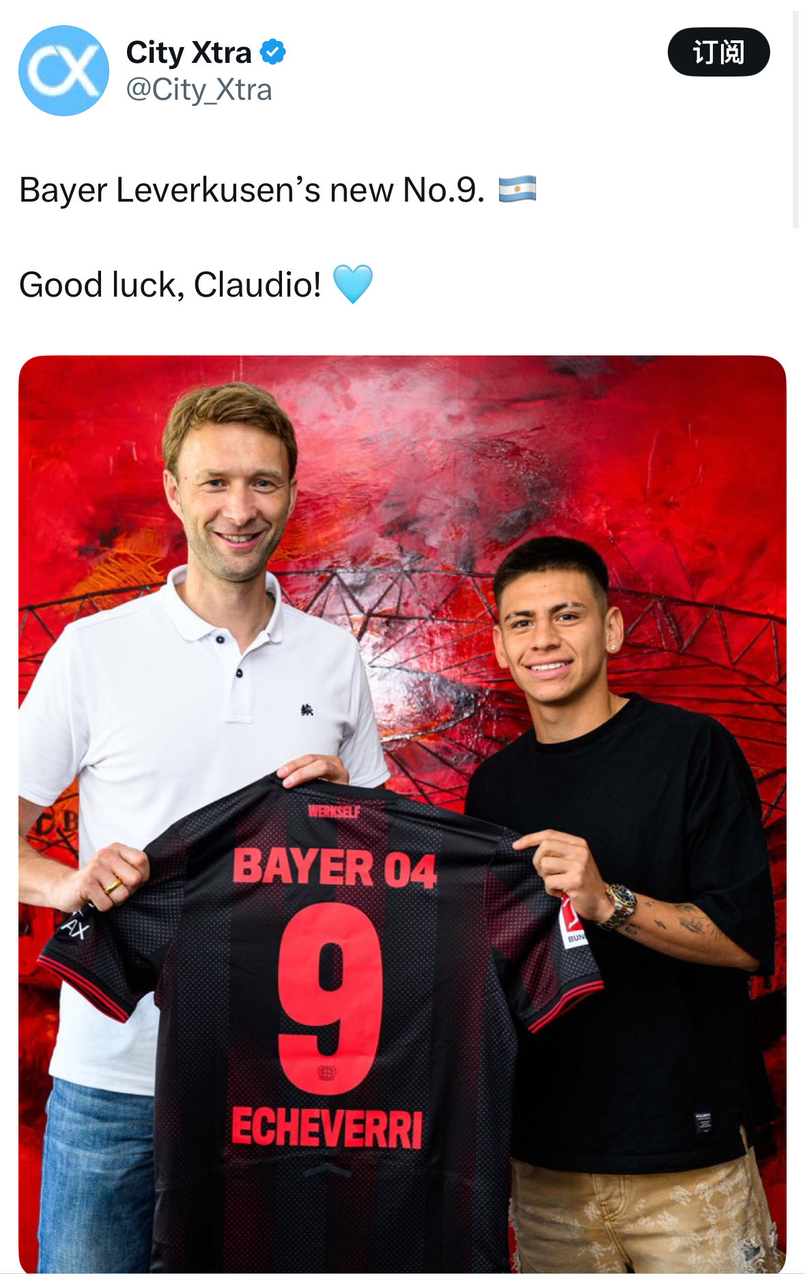Click the scrollbar at the right edge

pos(795,120)
